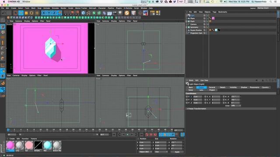Click cyan material tag on Rupee.Shadow
Viewport: 280px width, 157px height.
(x=216, y=30)
